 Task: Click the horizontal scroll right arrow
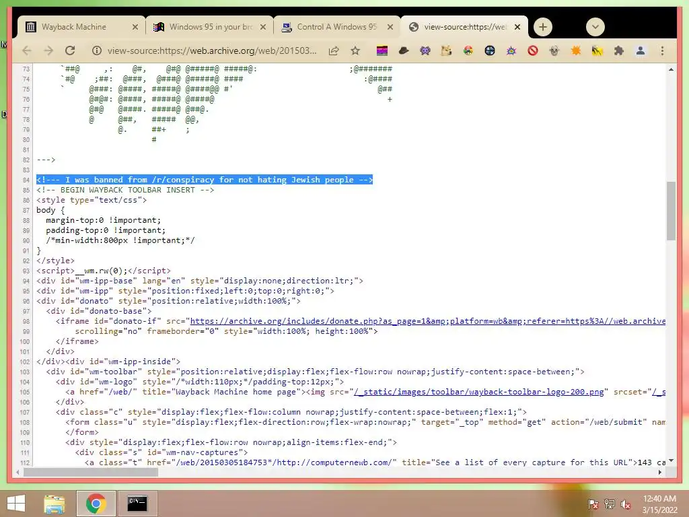(x=660, y=472)
